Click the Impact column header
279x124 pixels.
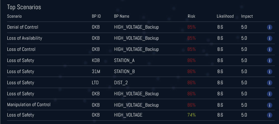pos(247,16)
